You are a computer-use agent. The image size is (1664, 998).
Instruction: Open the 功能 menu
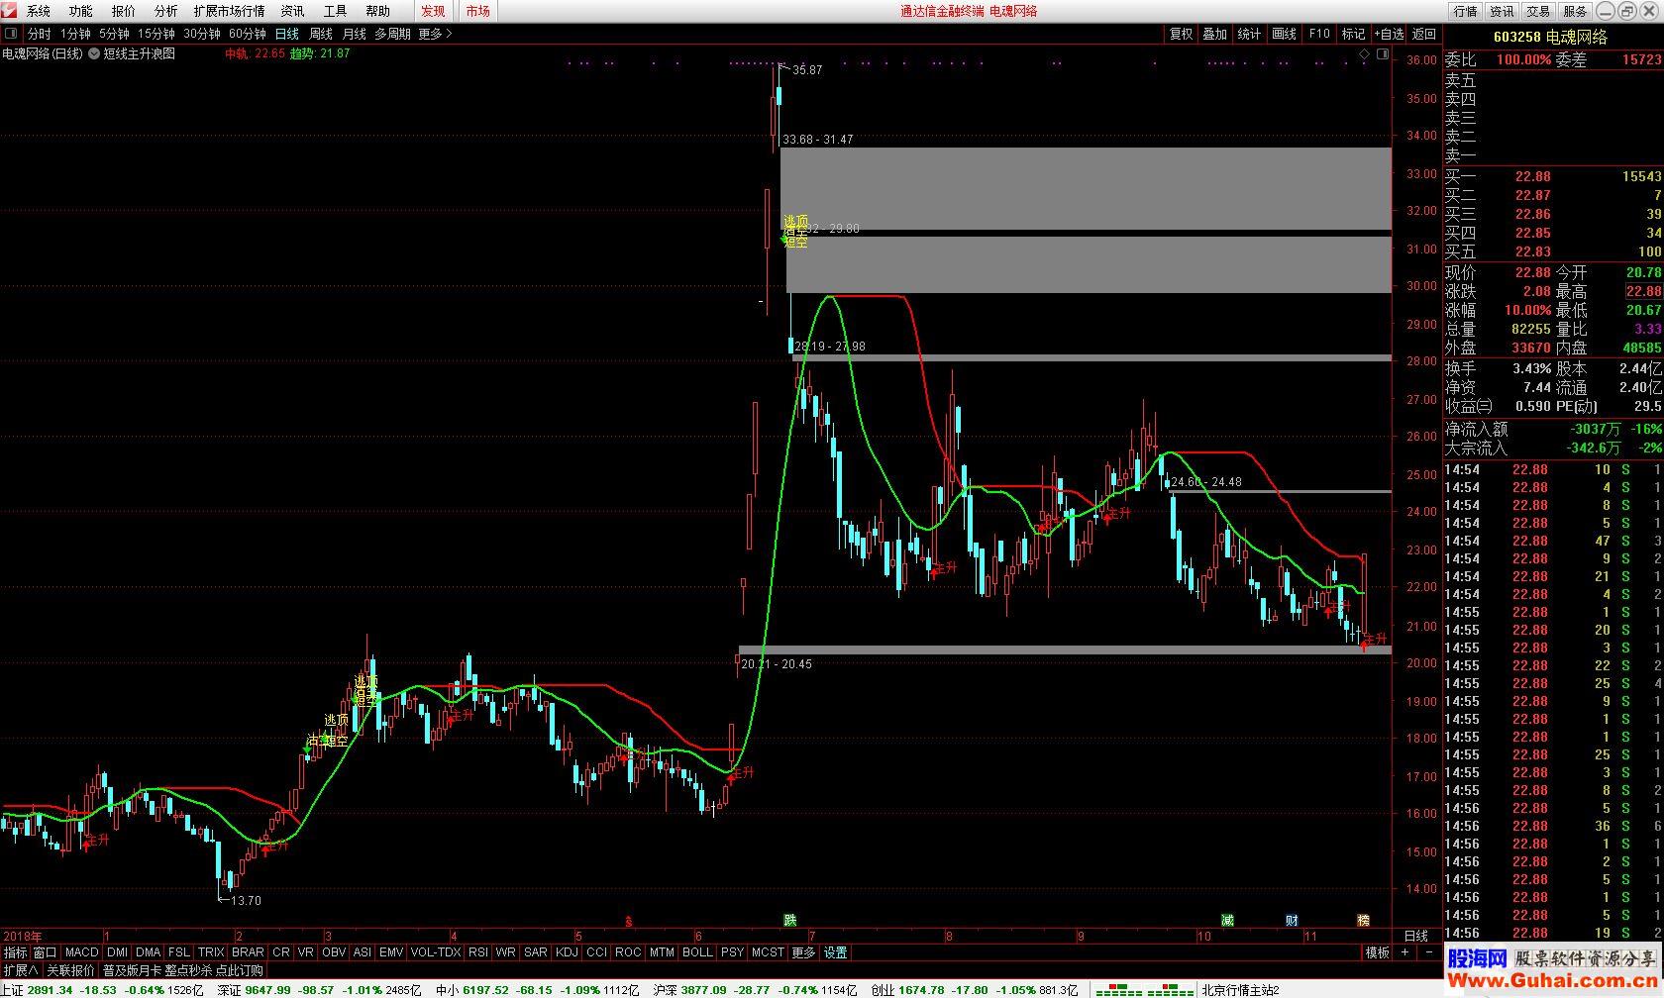tap(81, 11)
